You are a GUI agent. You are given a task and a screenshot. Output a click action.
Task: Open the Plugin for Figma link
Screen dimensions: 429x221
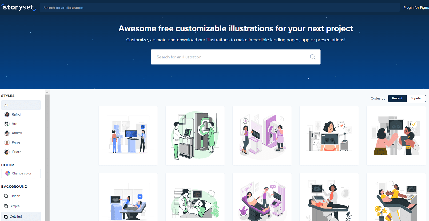pos(415,8)
